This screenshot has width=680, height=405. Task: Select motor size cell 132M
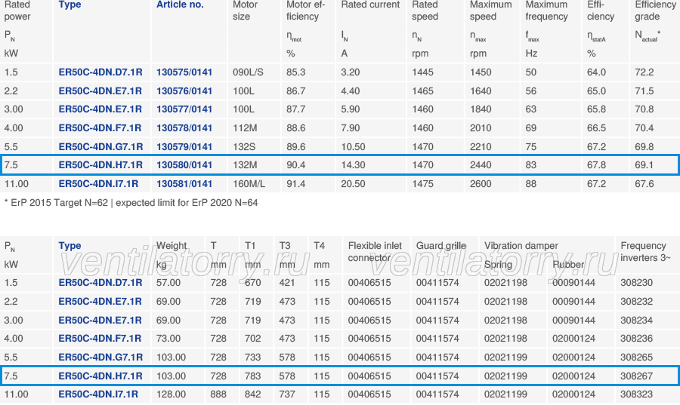tap(245, 165)
